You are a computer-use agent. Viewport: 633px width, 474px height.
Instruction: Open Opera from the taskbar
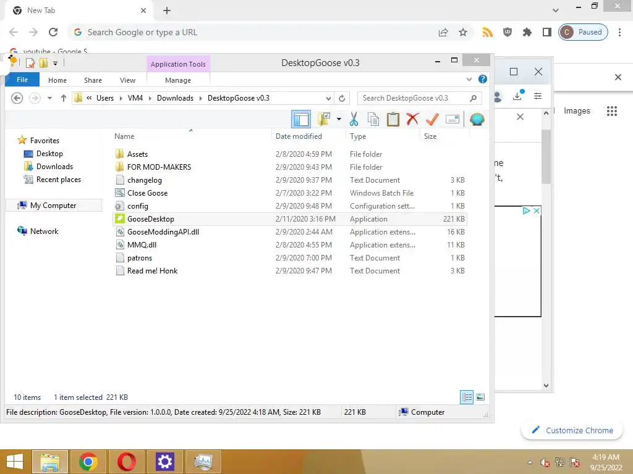click(126, 462)
